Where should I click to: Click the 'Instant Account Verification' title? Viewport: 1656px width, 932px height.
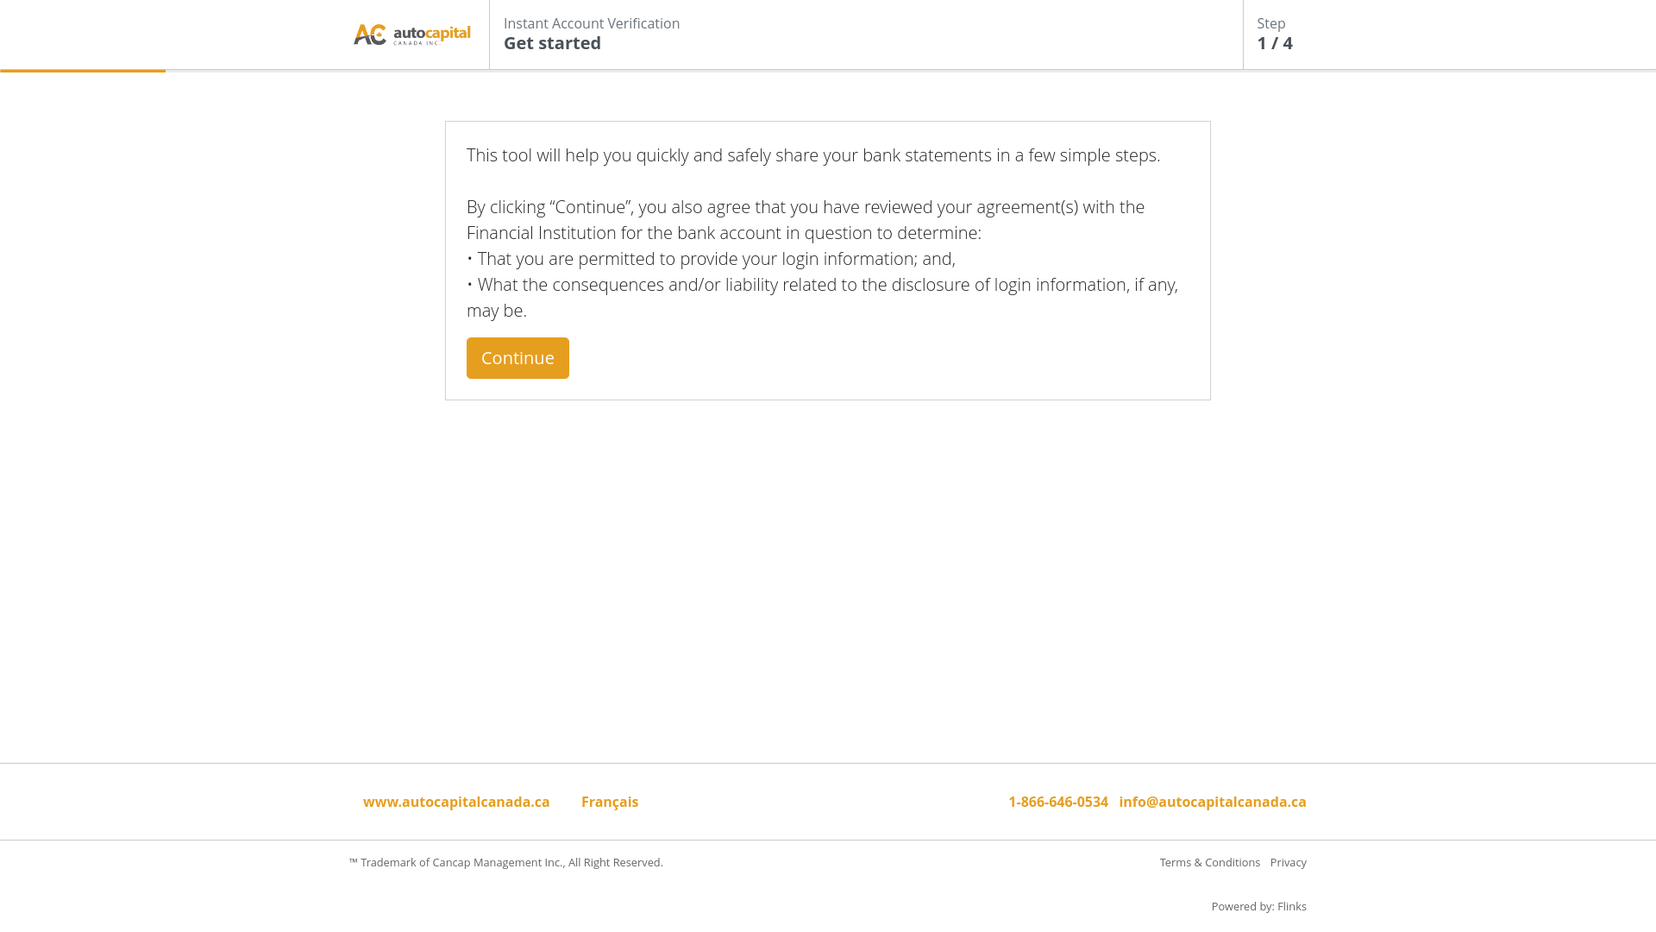point(592,23)
